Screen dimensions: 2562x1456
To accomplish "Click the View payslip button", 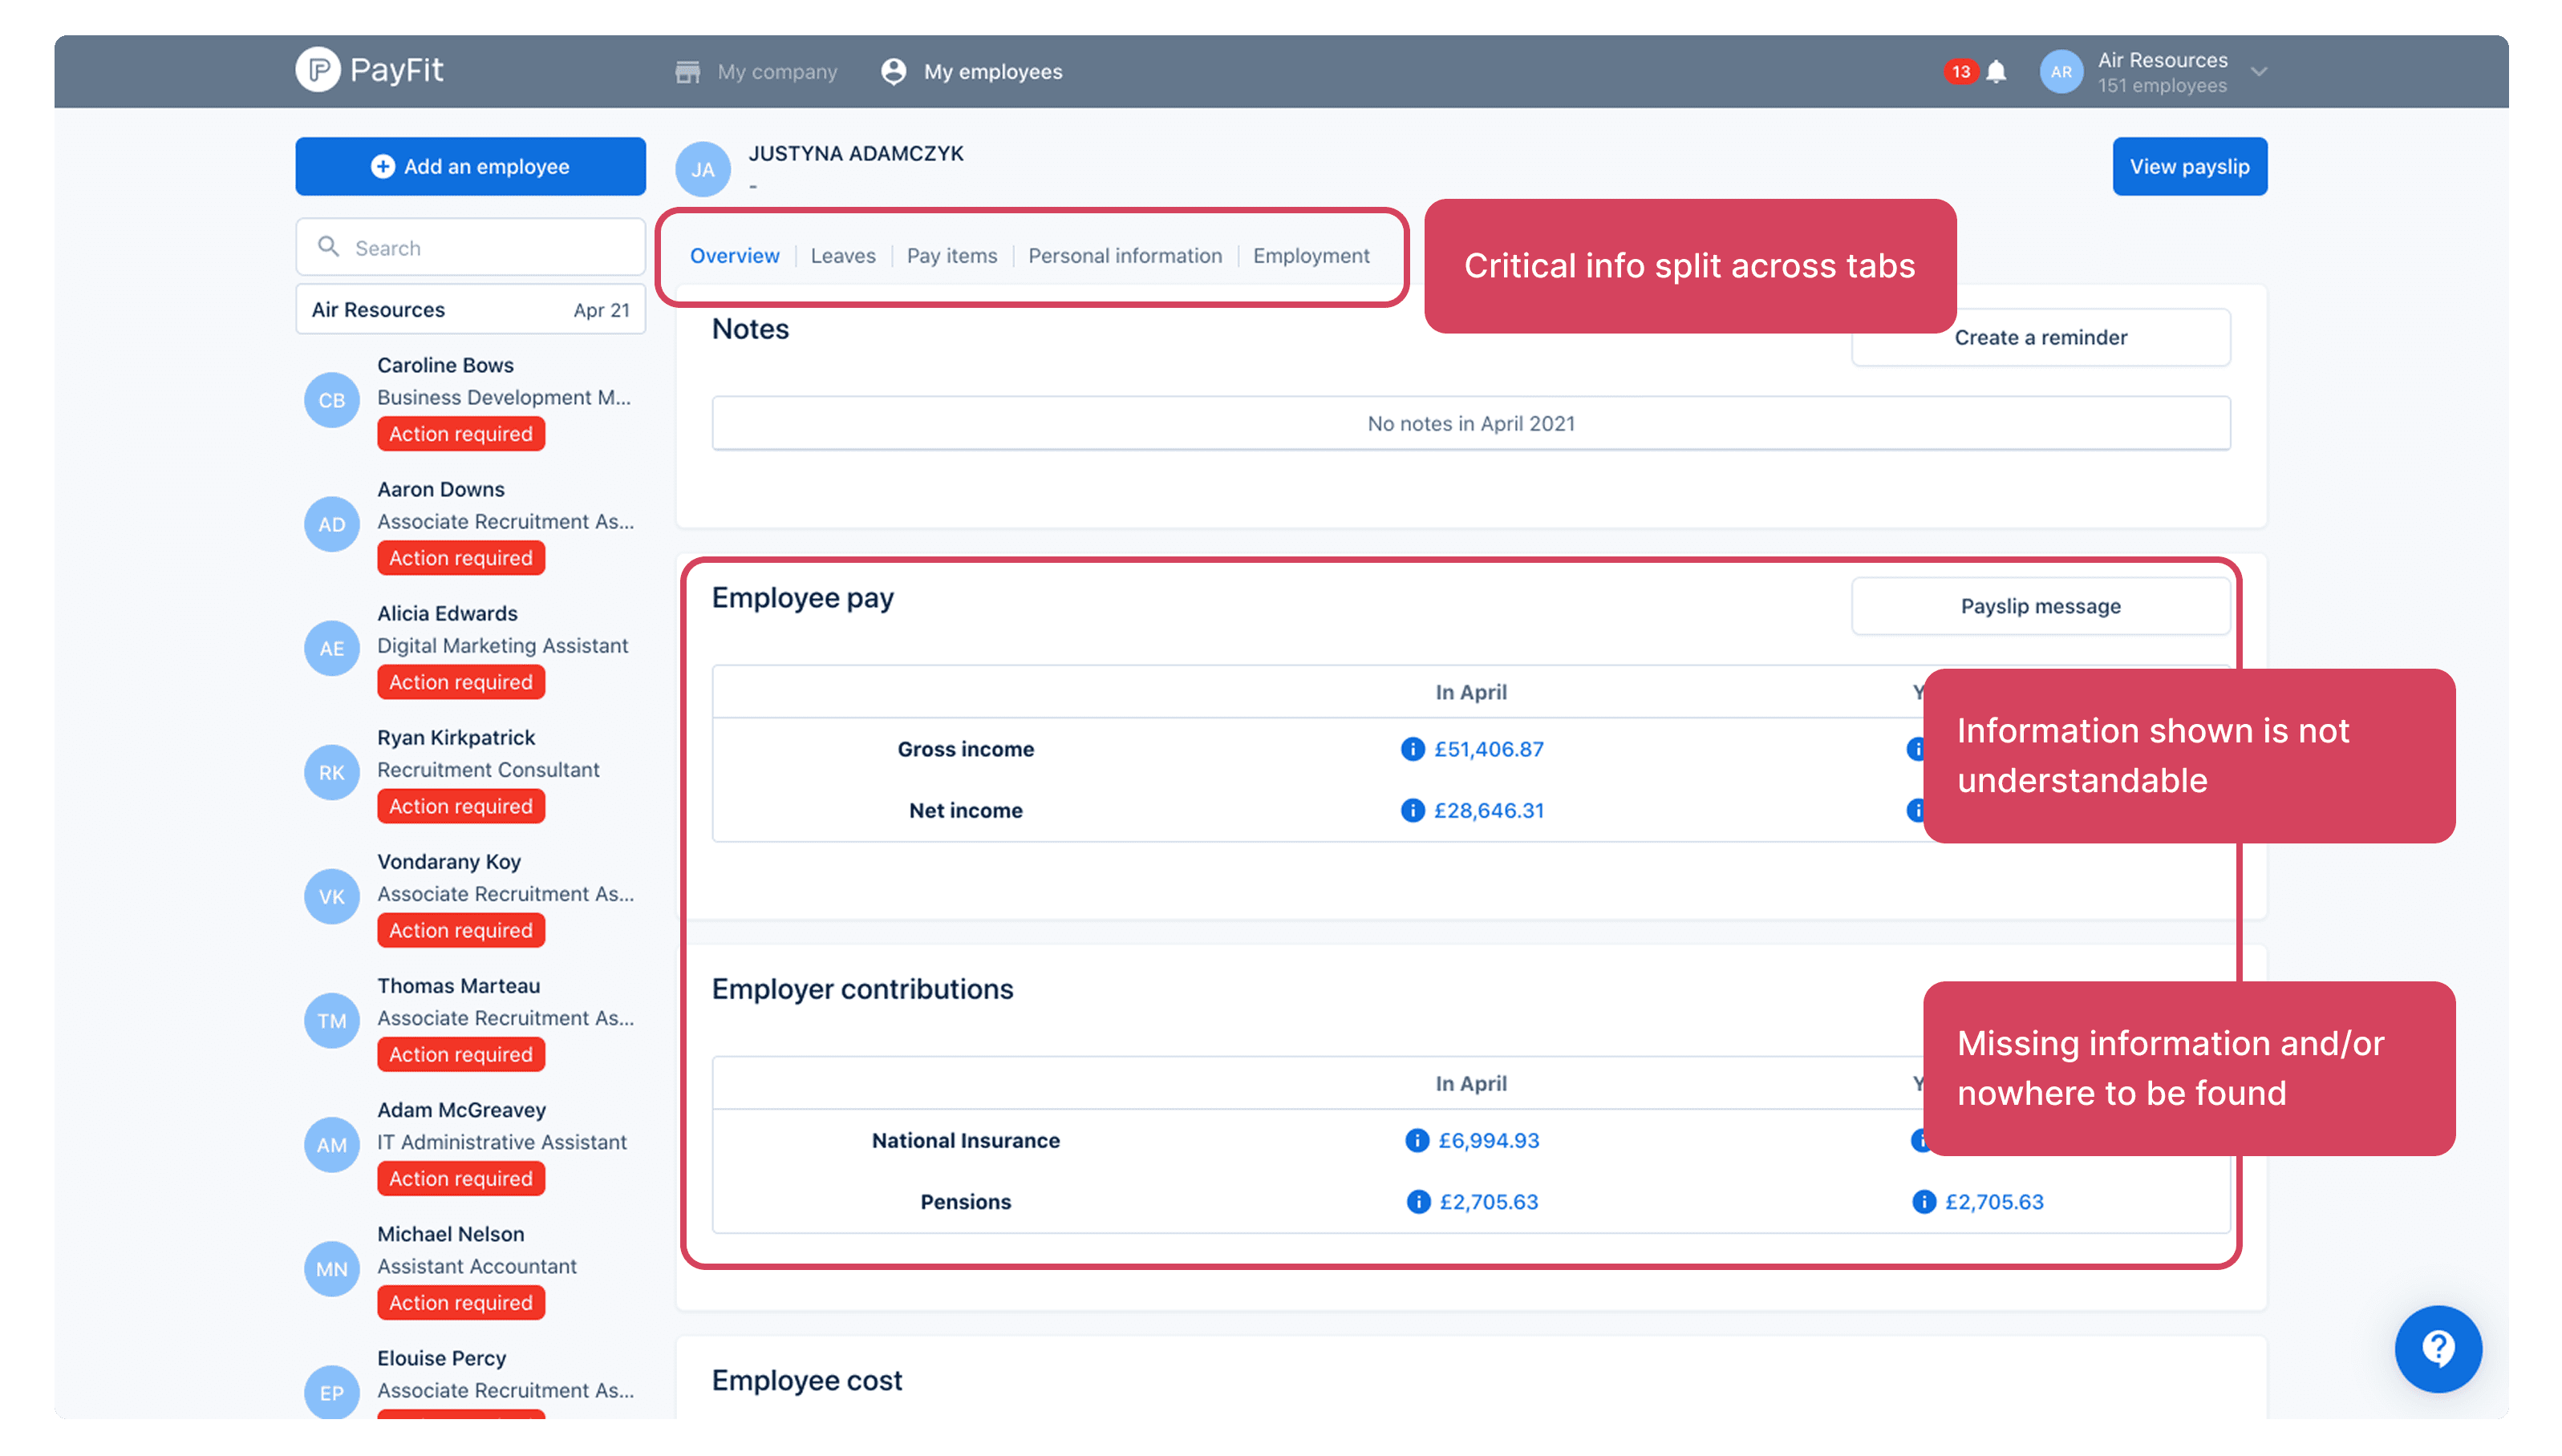I will (x=2189, y=167).
